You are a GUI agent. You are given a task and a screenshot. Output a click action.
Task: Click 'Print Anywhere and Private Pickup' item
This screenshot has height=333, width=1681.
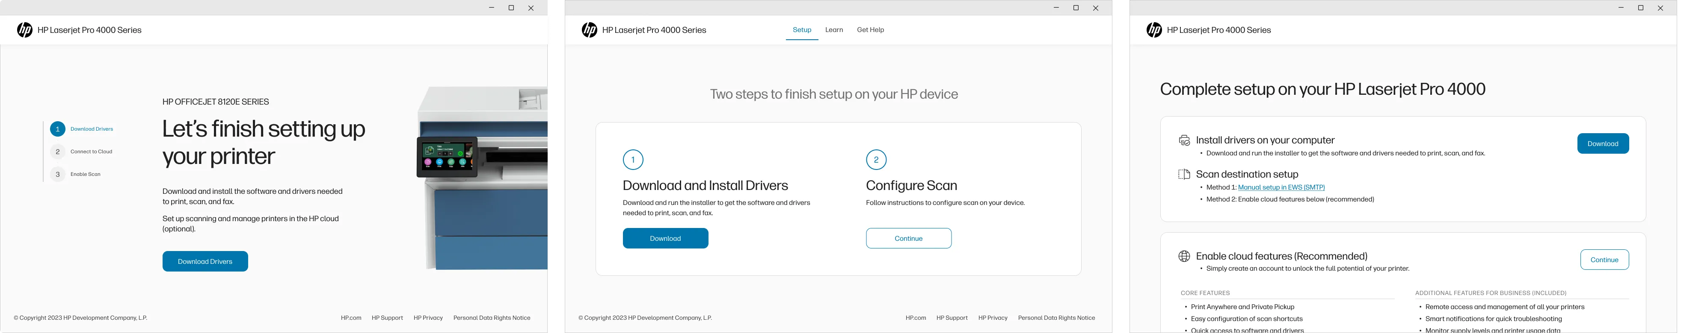click(1242, 307)
